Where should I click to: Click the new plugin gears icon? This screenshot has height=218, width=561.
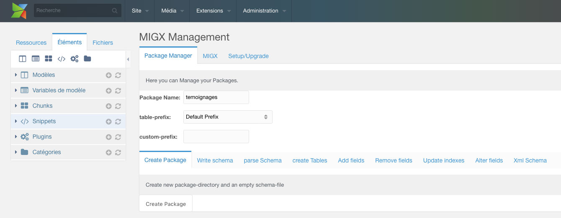(75, 59)
